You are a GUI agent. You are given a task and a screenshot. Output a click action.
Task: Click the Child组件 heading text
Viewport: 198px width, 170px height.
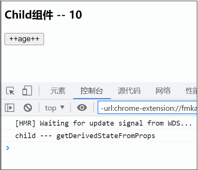(x=29, y=15)
